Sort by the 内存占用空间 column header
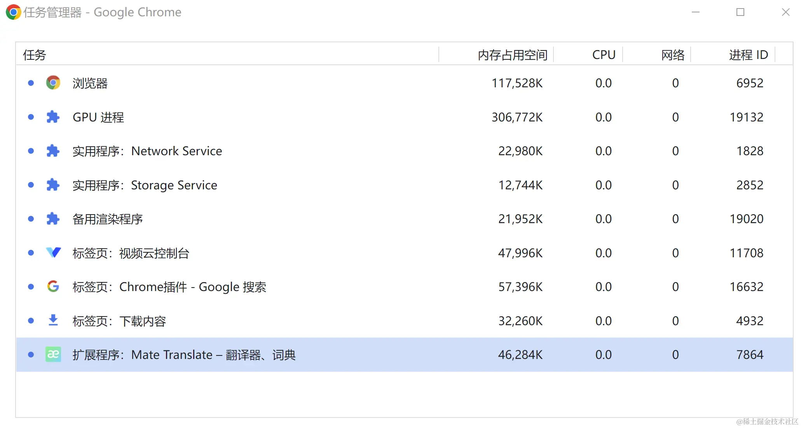801x428 pixels. coord(512,55)
